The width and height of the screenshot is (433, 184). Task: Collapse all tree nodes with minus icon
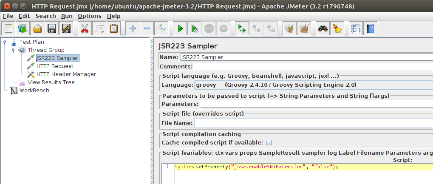pos(147,28)
